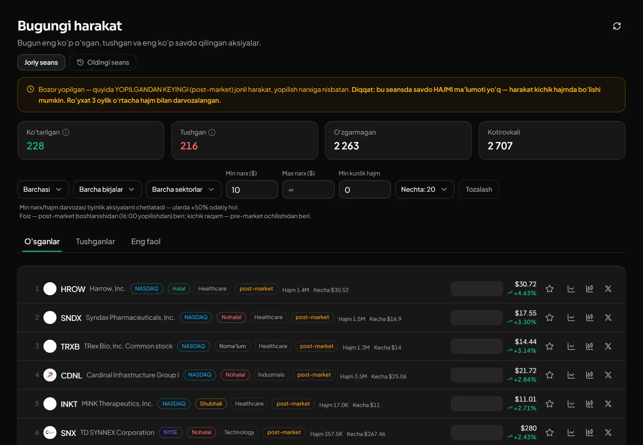Expand the Barcha sektorlar dropdown

pyautogui.click(x=184, y=189)
